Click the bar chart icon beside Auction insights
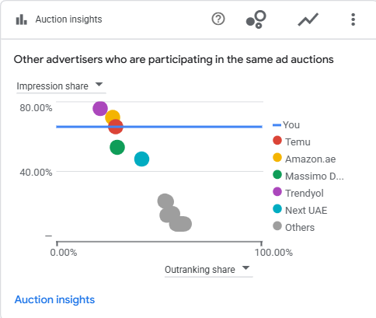The width and height of the screenshot is (376, 318). [22, 19]
